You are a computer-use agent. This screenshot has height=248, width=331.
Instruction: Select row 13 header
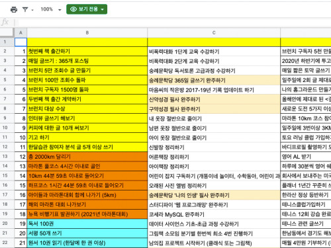pos(5,157)
